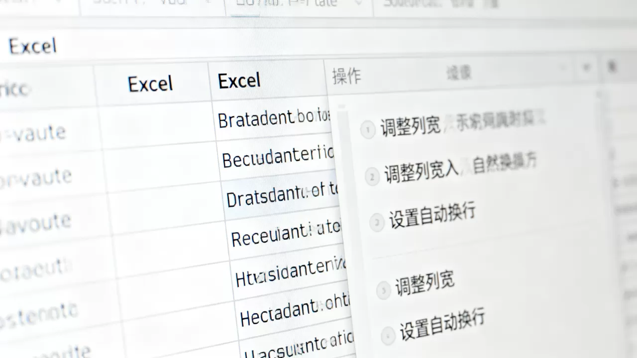Select the Excel header above the empty column
637x358 pixels.
pos(150,84)
